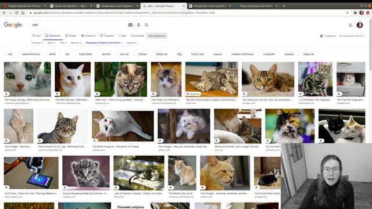
Task: Click the magnifier search button
Action: (146, 25)
